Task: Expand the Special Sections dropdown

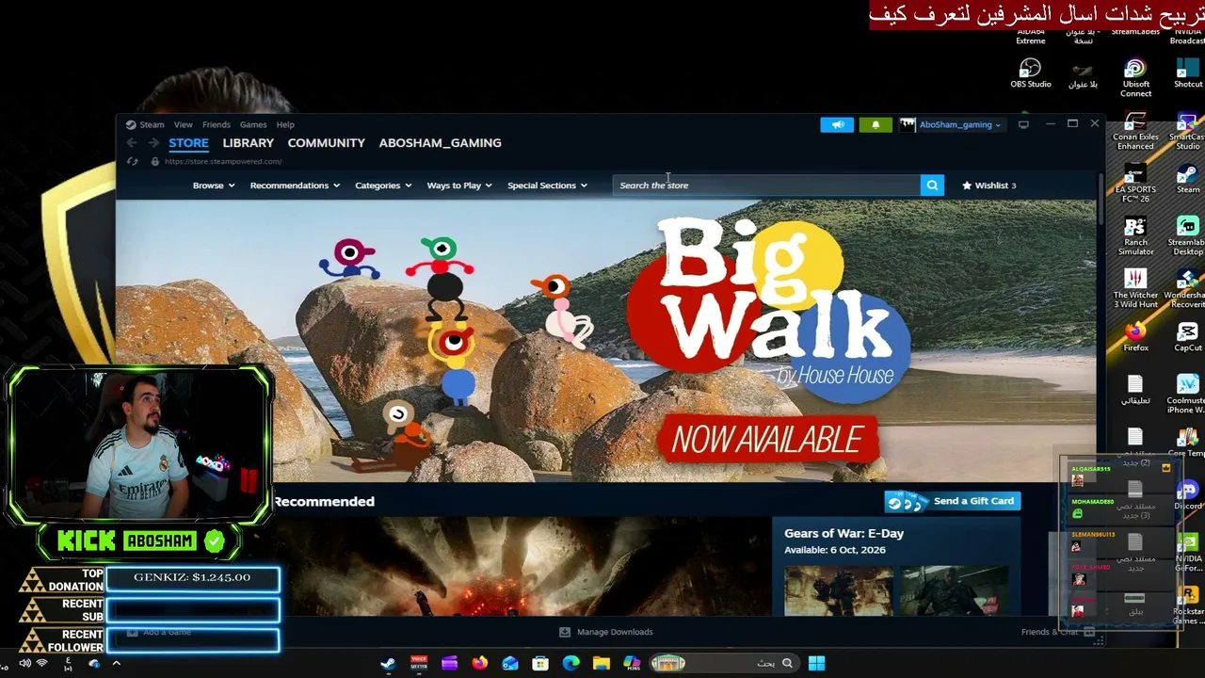Action: [547, 186]
